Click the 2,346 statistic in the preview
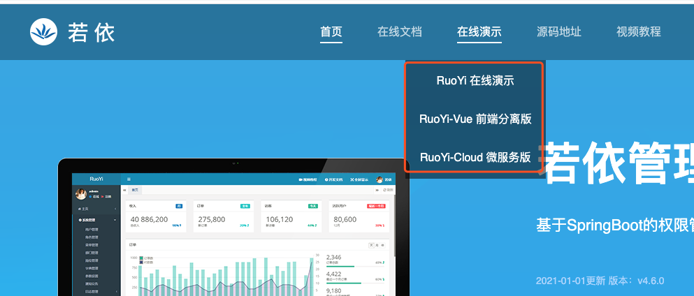The width and height of the screenshot is (694, 296). pos(334,257)
